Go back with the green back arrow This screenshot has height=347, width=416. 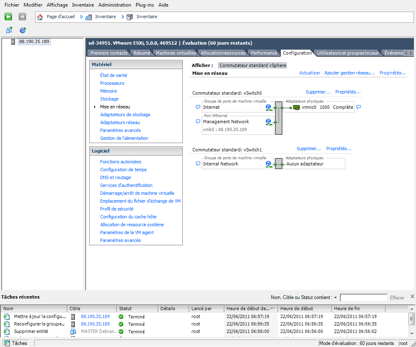click(8, 17)
